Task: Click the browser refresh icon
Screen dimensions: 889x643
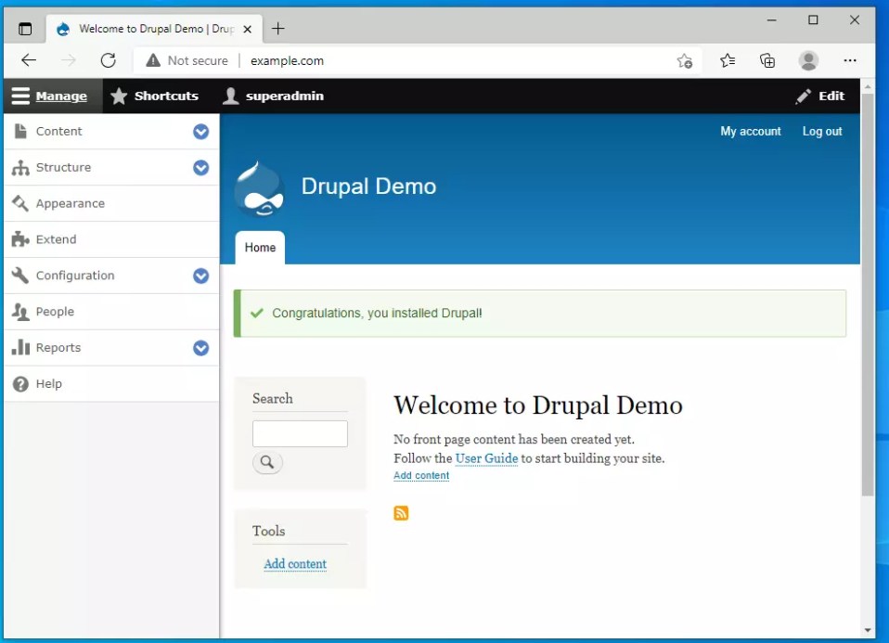Action: pyautogui.click(x=108, y=59)
